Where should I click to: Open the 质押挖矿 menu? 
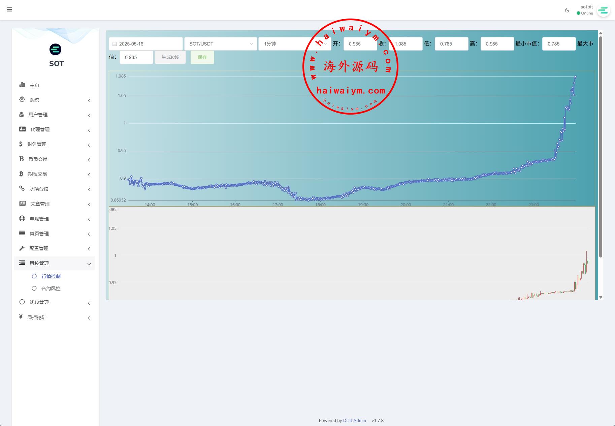click(x=37, y=317)
